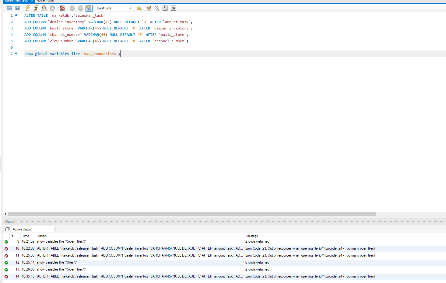
Task: Open find panel magnifier icon
Action: [x=157, y=8]
